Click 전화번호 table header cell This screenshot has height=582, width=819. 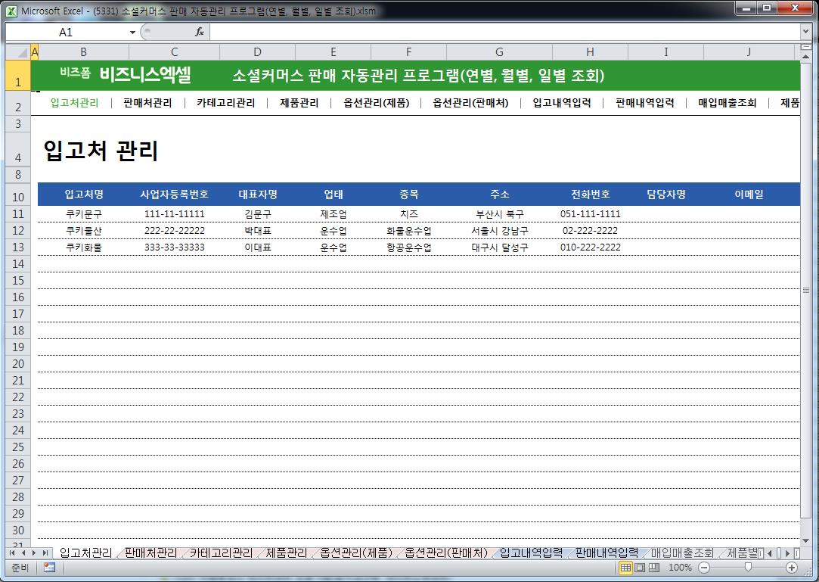tap(590, 195)
